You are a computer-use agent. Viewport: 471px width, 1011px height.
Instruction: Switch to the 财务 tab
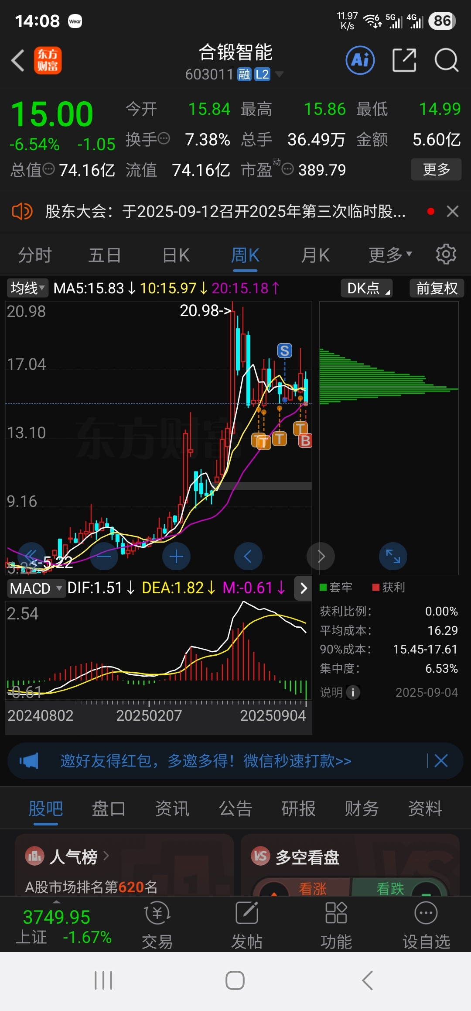click(362, 808)
